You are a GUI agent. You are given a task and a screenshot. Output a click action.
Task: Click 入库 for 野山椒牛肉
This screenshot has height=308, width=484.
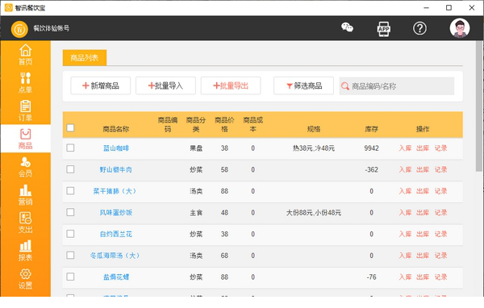405,169
